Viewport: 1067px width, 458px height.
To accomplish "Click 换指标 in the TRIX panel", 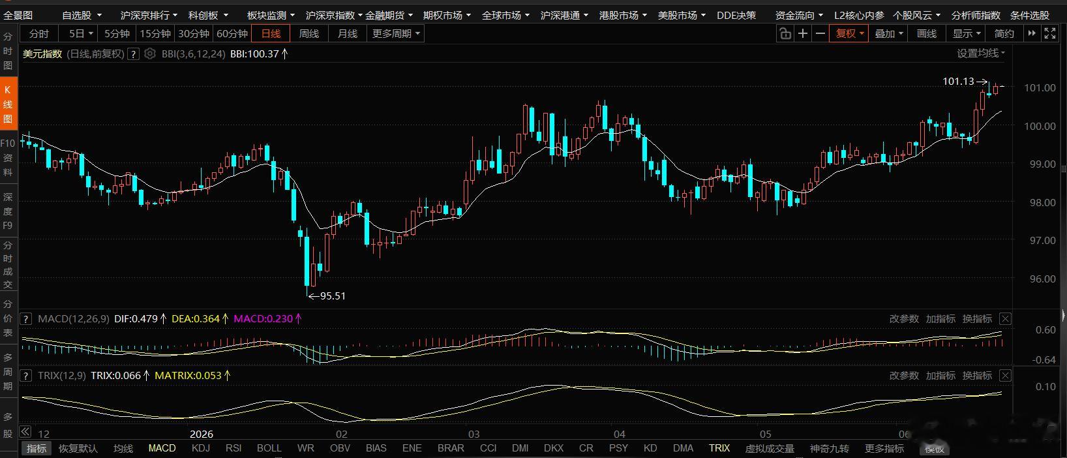I will pos(977,376).
